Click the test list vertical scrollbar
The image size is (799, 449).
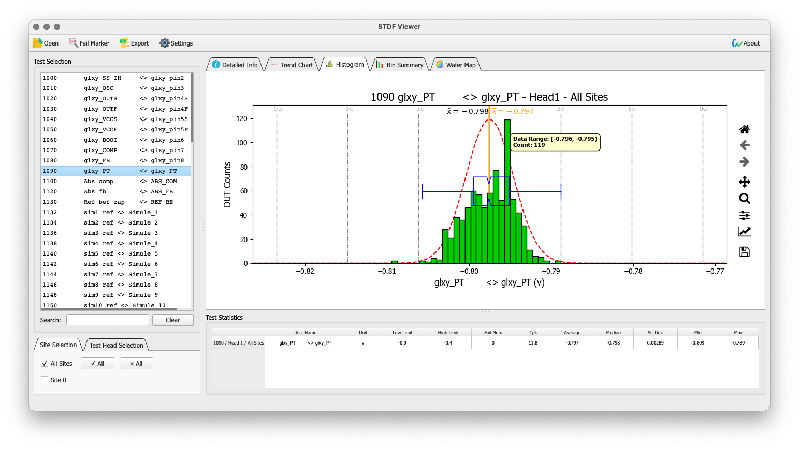[192, 108]
